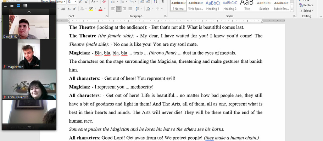The width and height of the screenshot is (323, 141).
Task: Open the borders dropdown arrow
Action: click(162, 9)
